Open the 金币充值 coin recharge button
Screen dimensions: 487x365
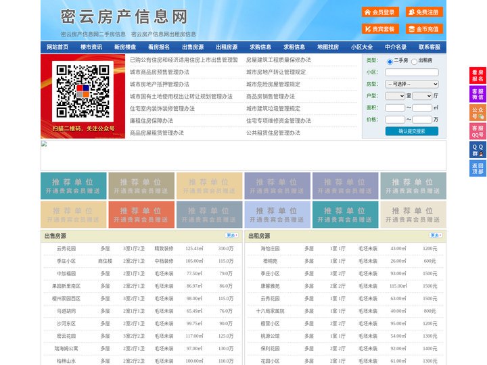(x=424, y=29)
